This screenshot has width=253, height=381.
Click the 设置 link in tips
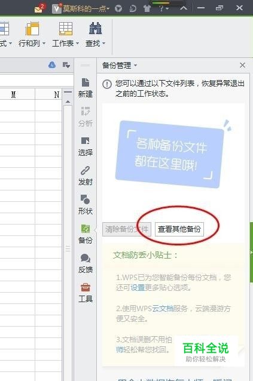tap(138, 287)
